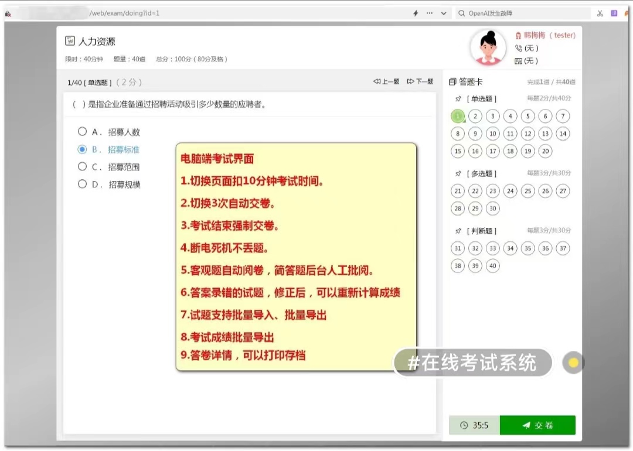Click pin icon beside 判断题 section
Image resolution: width=633 pixels, height=451 pixels.
tap(458, 231)
